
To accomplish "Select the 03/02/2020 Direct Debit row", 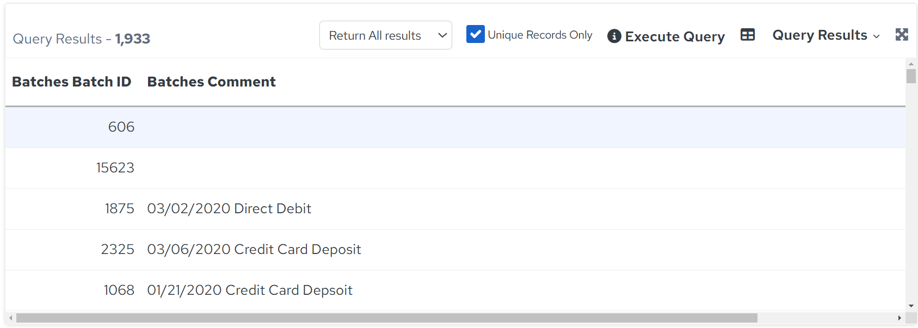I will coord(455,209).
